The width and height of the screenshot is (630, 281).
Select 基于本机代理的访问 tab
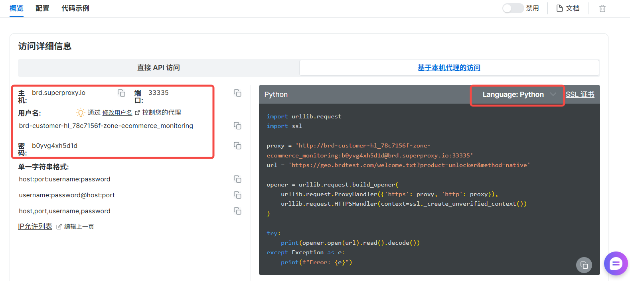(449, 68)
